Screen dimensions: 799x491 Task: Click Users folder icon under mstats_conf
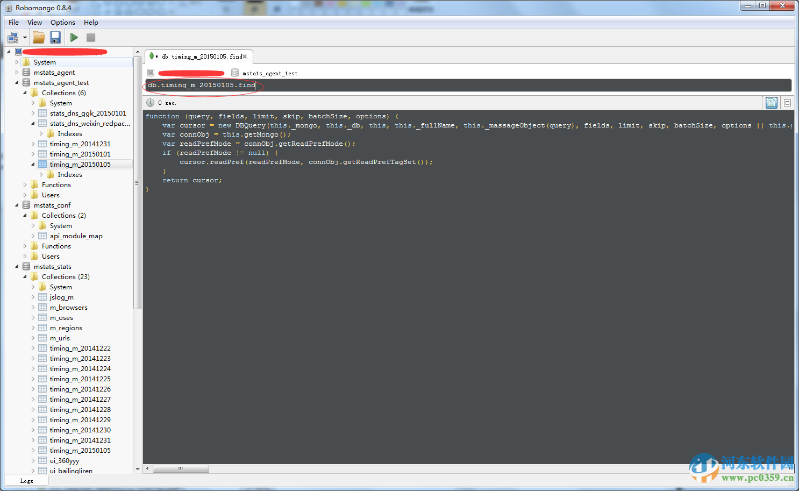(34, 257)
